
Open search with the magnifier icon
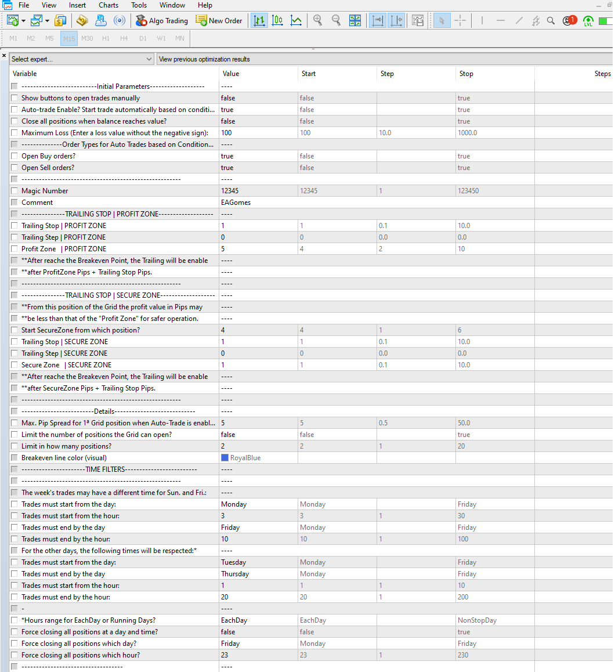551,20
